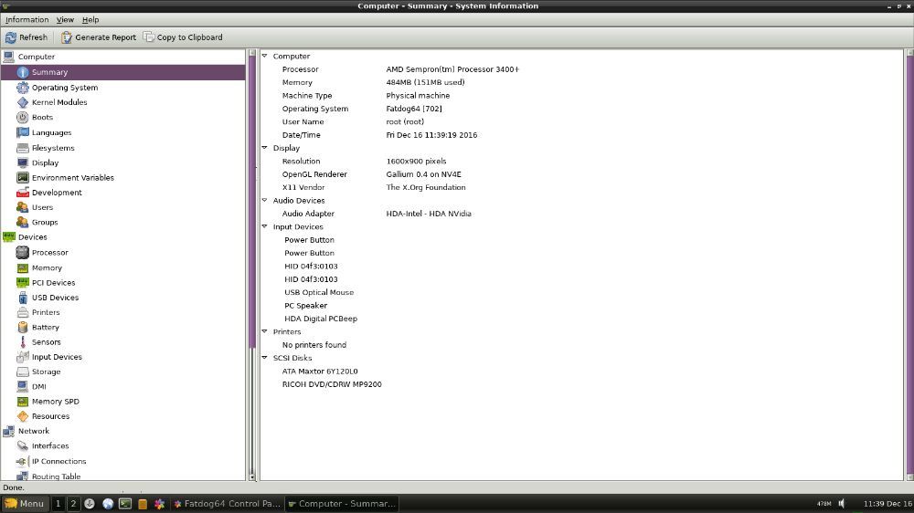Switch to Fatdog64 Control Panel taskbar window
Screen dimensions: 914x513
[x=228, y=504]
